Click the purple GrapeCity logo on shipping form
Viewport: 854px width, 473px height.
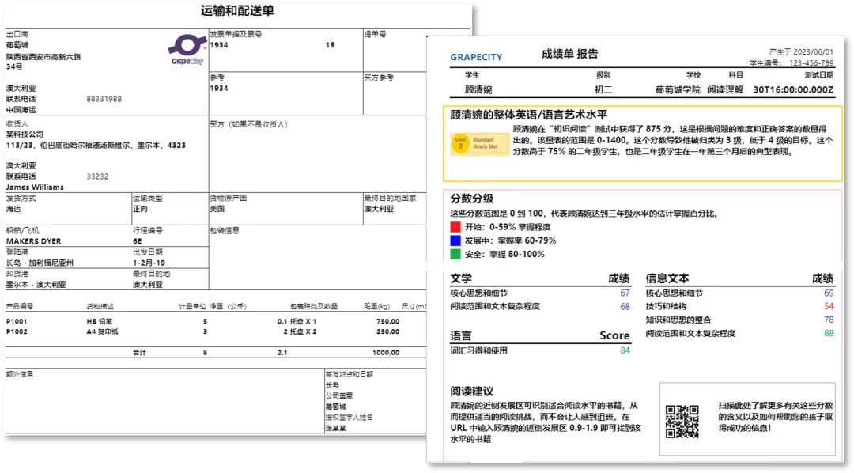[187, 49]
